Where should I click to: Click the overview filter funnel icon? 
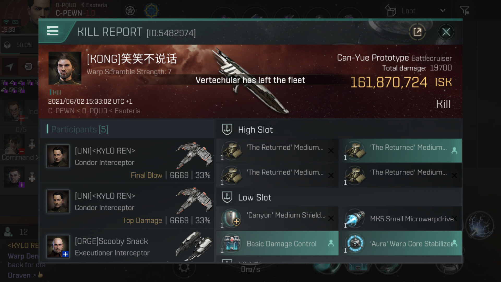[x=464, y=11]
